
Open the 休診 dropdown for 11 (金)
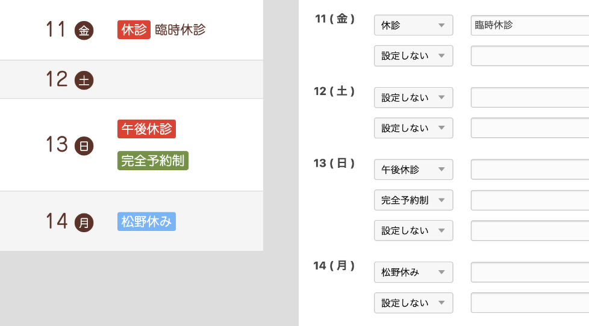click(413, 25)
